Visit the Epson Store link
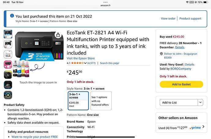The image size is (211, 139). pyautogui.click(x=81, y=58)
